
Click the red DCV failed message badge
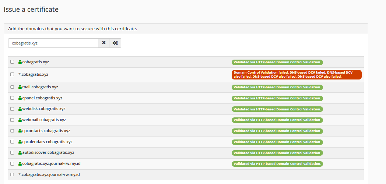pos(296,75)
